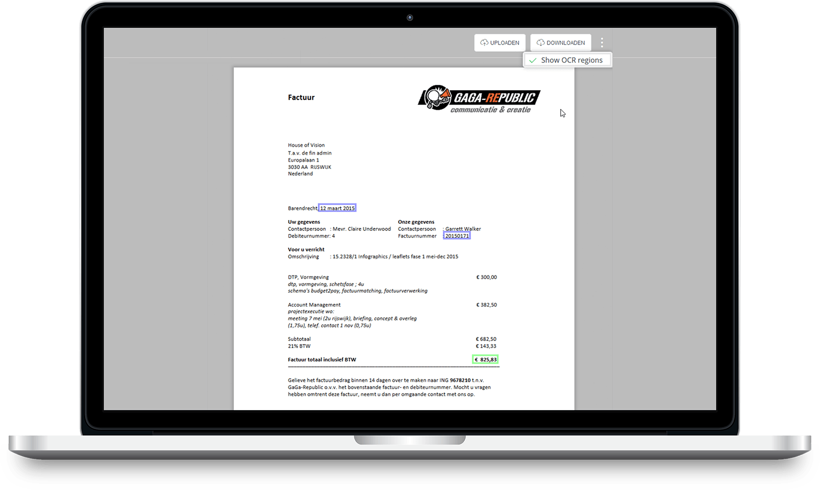Click the GaGa-Republic logo on the invoice
The width and height of the screenshot is (820, 490).
[x=479, y=98]
